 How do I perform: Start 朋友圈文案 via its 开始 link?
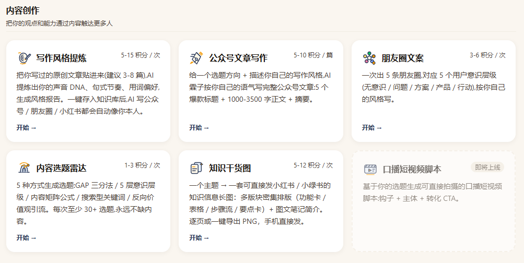click(x=371, y=127)
